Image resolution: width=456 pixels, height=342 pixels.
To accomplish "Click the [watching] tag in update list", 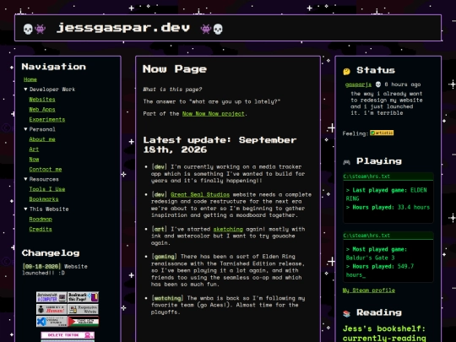I will pyautogui.click(x=167, y=298).
